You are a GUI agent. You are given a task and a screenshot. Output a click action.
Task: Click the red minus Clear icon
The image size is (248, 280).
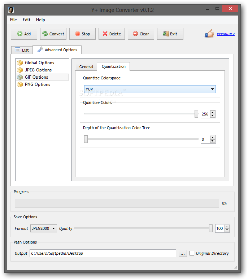(135, 34)
